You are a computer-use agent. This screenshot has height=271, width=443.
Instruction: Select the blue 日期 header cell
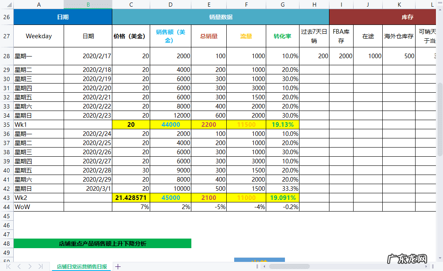[63, 17]
